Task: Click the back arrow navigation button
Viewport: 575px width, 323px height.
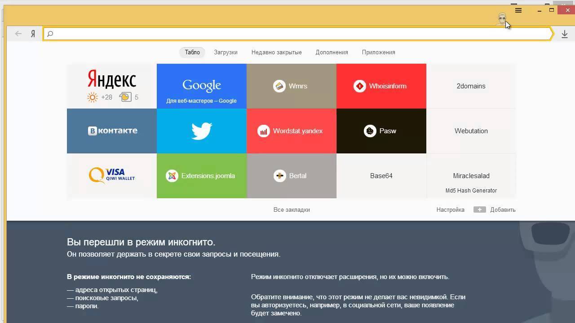Action: click(18, 34)
